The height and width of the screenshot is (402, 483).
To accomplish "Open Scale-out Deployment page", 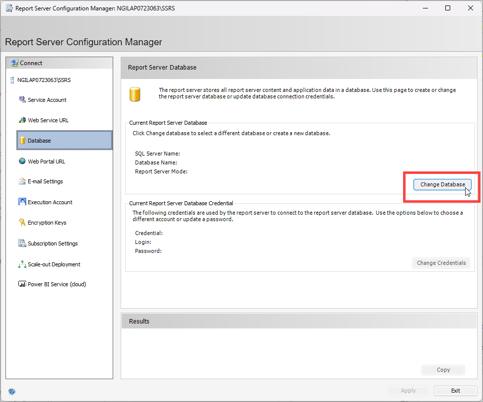I will tap(54, 264).
